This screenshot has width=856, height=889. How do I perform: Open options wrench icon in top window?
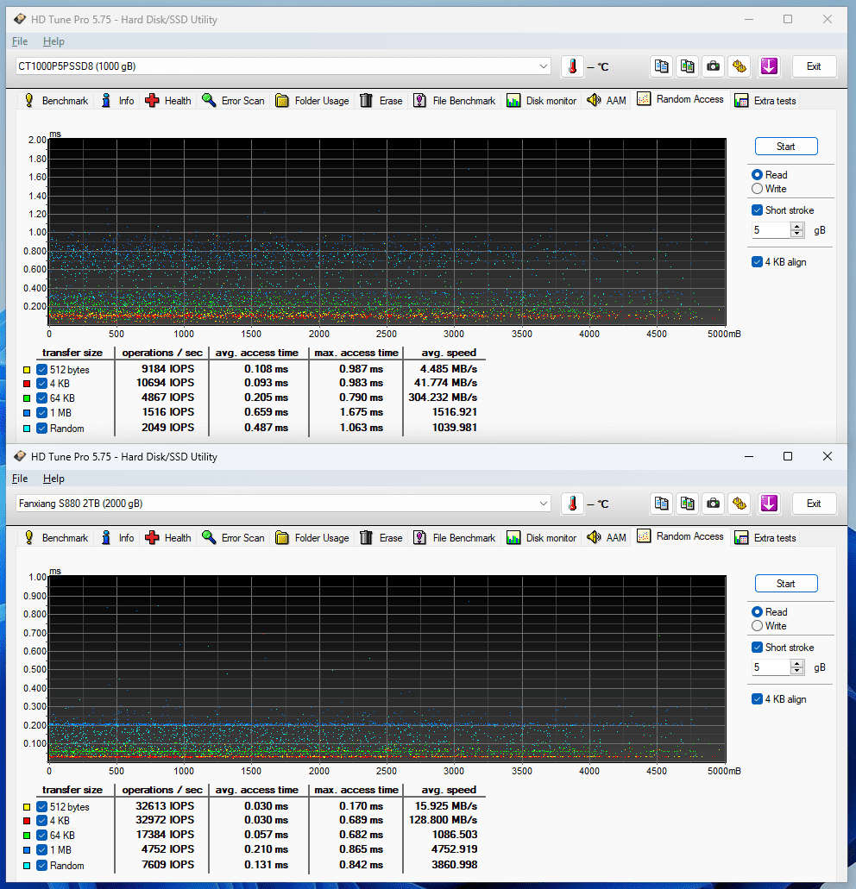click(740, 66)
